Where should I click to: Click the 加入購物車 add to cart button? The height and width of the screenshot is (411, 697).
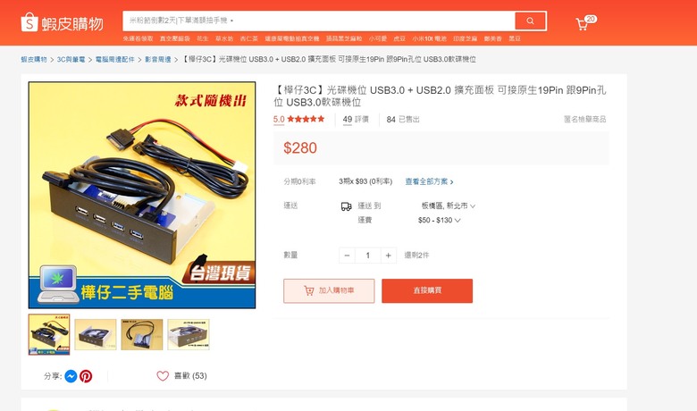[x=329, y=290]
